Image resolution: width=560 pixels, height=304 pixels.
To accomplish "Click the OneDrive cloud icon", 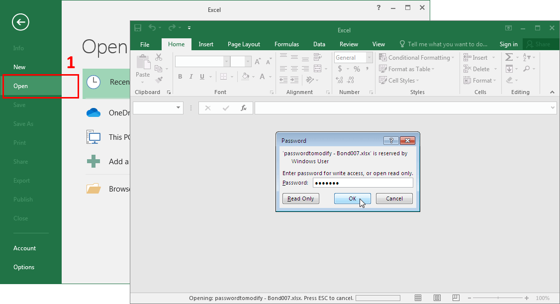I will (93, 112).
